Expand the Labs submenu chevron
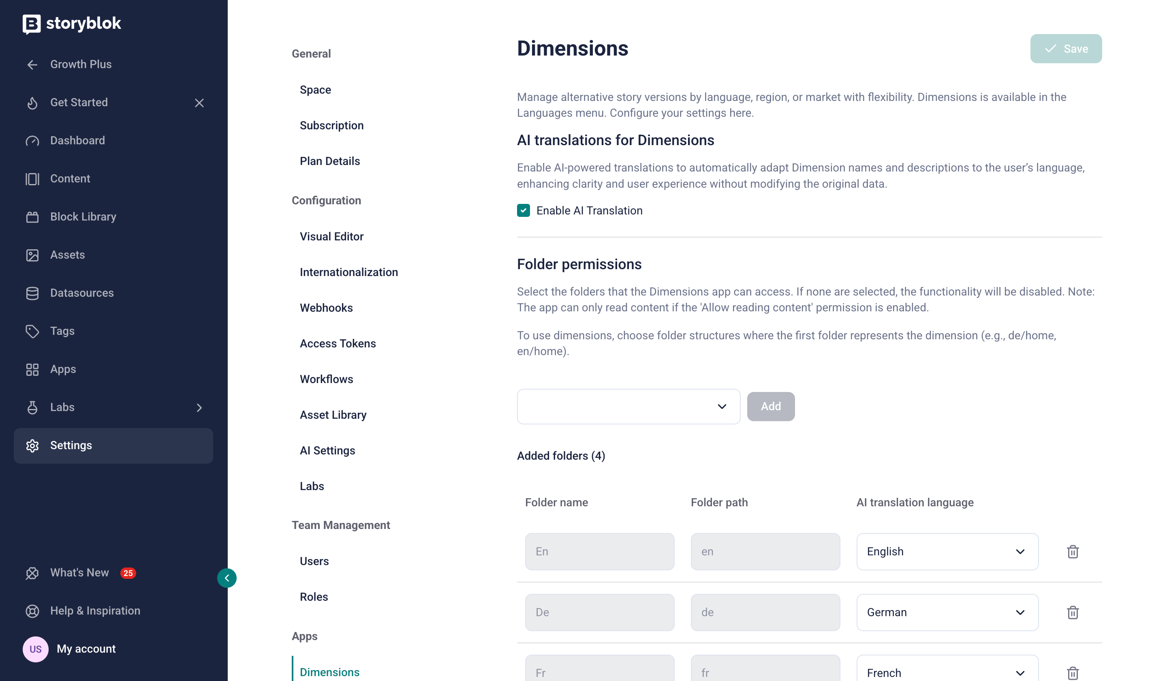The height and width of the screenshot is (681, 1167). pyautogui.click(x=199, y=408)
